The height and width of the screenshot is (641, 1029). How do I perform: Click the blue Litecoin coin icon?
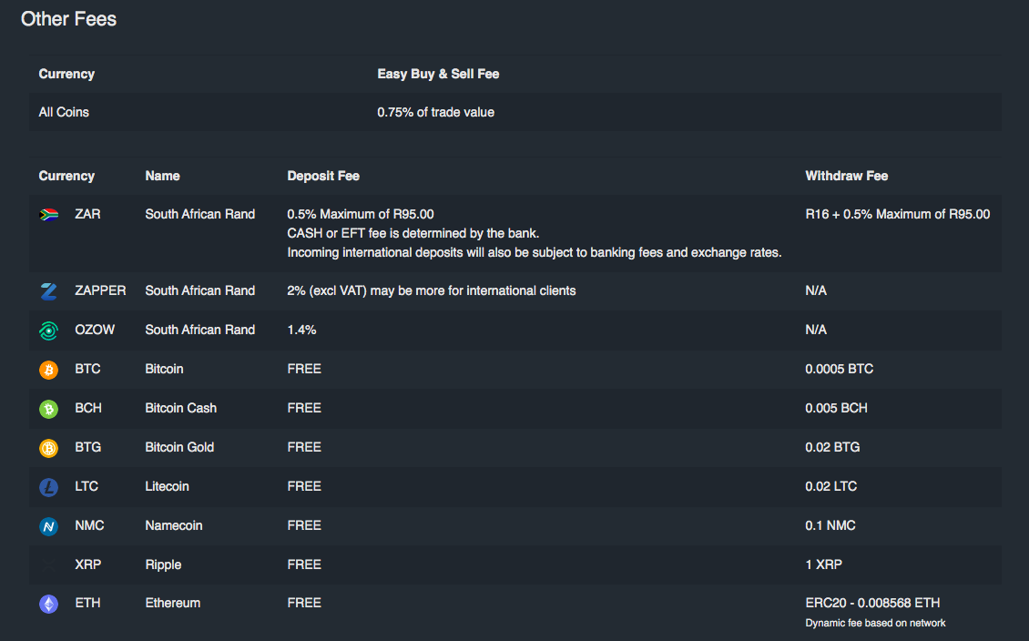[x=48, y=487]
